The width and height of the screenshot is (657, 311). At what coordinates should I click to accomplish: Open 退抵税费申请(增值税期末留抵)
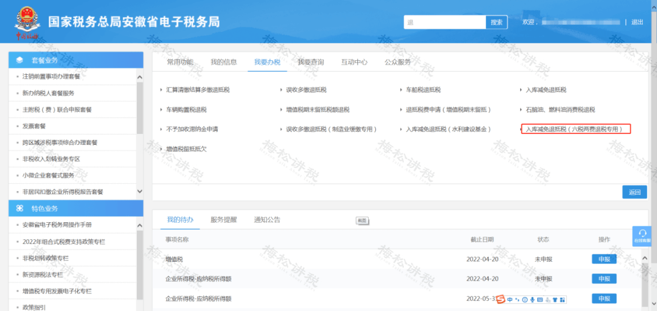click(448, 110)
